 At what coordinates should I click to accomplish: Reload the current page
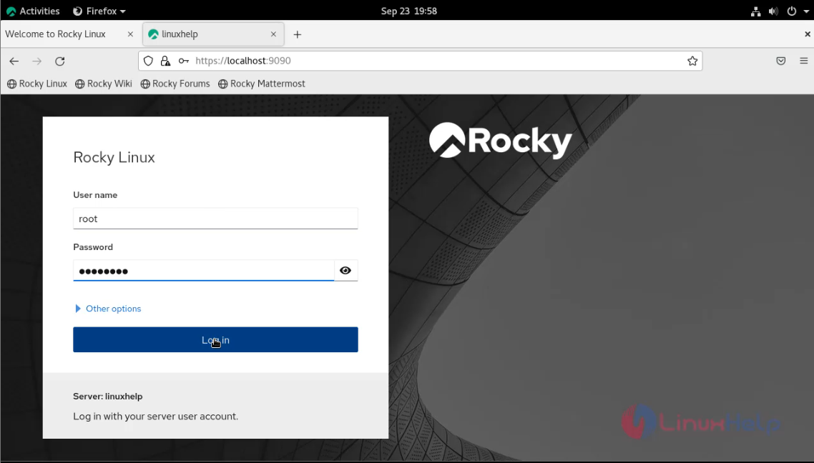tap(59, 61)
